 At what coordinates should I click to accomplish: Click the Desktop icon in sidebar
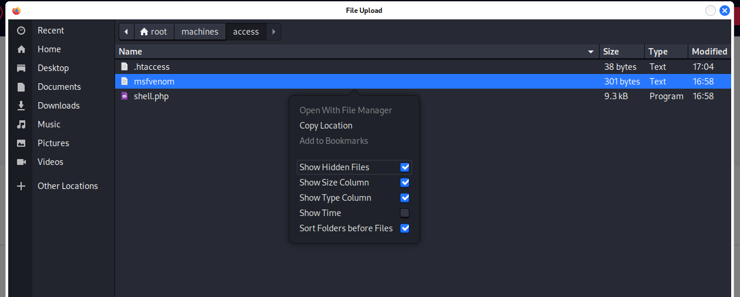click(21, 68)
